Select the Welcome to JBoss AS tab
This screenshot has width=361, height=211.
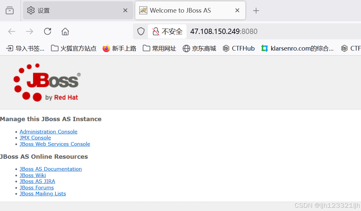[190, 11]
